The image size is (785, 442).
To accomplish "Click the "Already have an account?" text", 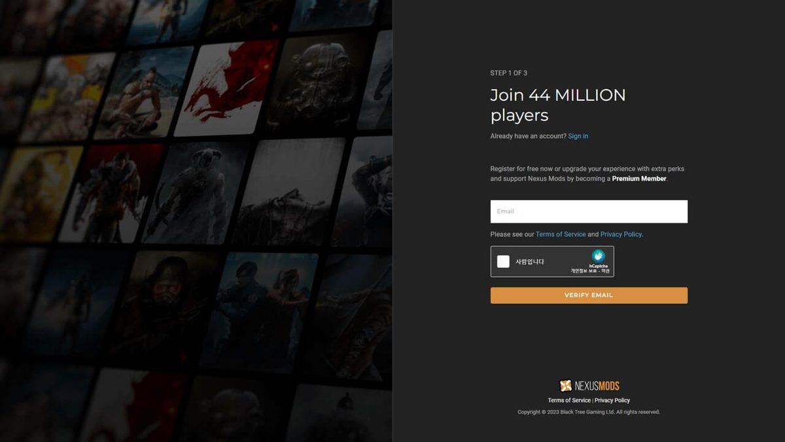I will (528, 136).
